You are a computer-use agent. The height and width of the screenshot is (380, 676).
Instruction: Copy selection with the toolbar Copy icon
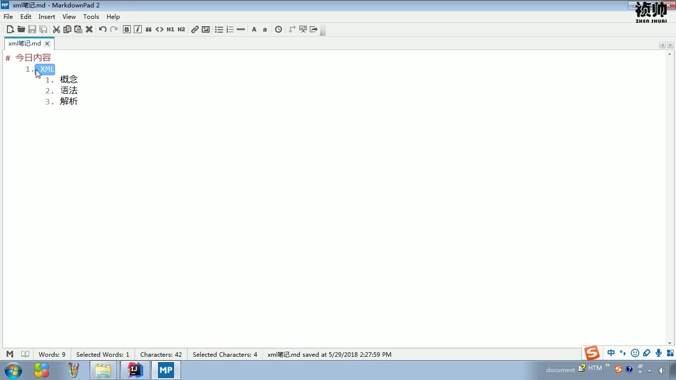click(x=67, y=29)
